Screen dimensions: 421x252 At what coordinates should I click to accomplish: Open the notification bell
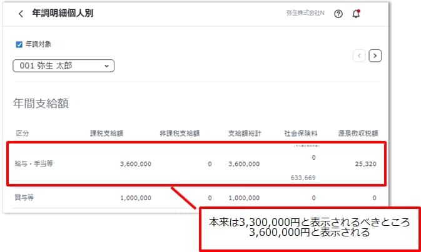click(x=356, y=14)
